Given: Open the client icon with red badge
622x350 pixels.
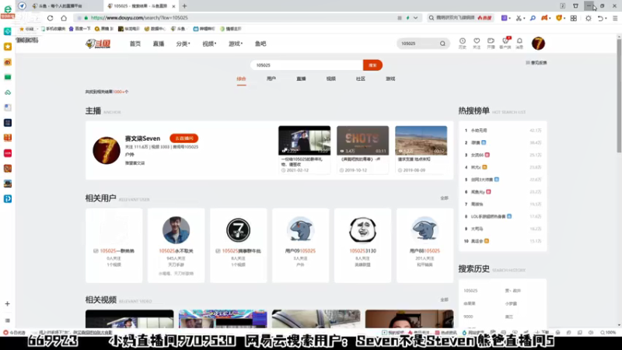Looking at the screenshot, I should (x=505, y=44).
